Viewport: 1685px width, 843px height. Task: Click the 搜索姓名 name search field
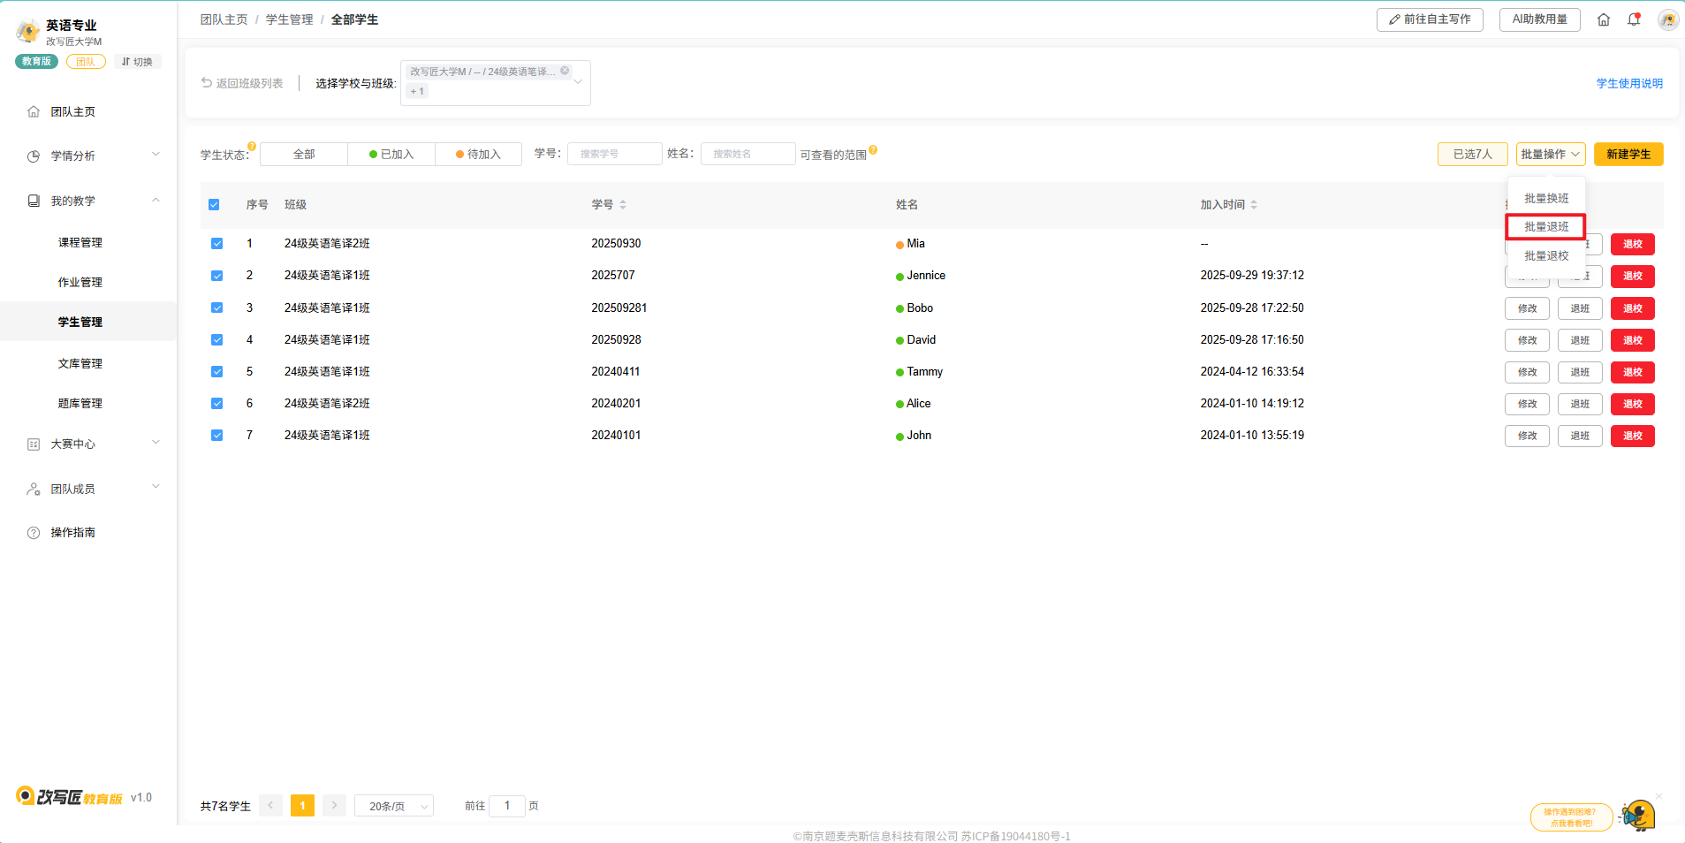point(748,155)
